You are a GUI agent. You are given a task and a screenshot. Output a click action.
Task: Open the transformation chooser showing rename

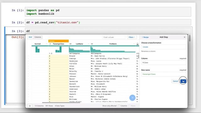click(164, 47)
